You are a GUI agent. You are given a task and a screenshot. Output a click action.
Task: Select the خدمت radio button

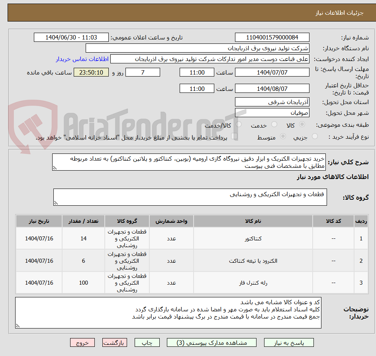tap(274, 123)
